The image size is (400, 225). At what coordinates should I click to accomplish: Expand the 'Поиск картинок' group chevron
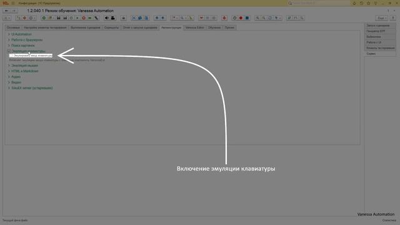(x=9, y=46)
